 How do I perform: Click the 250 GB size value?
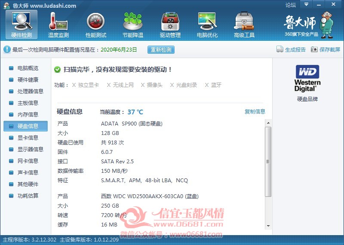(x=110, y=206)
